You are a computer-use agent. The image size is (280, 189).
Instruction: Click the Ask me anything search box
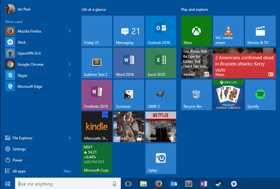[65, 184]
